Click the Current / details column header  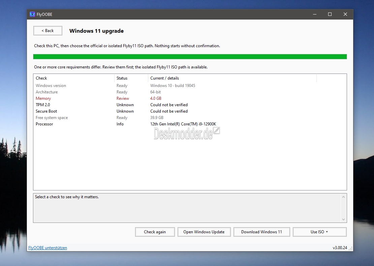(x=232, y=78)
